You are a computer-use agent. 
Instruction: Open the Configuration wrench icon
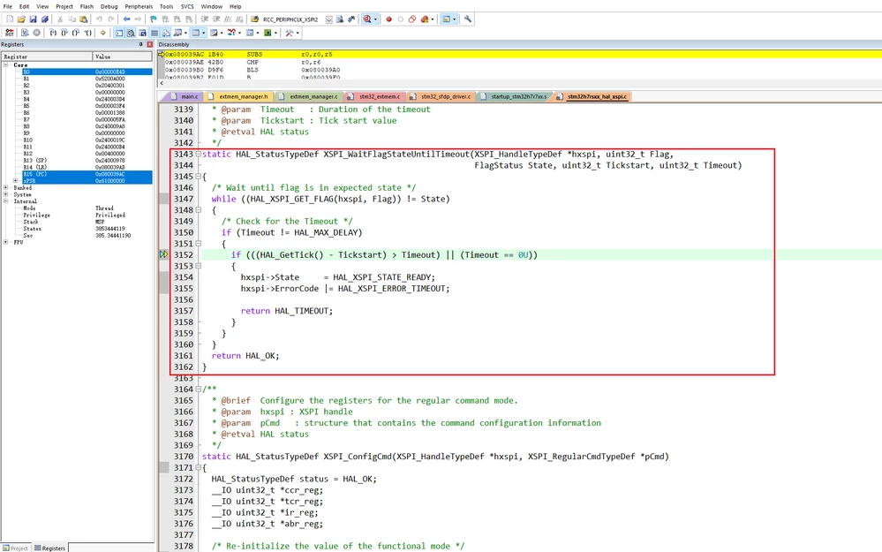coord(467,19)
